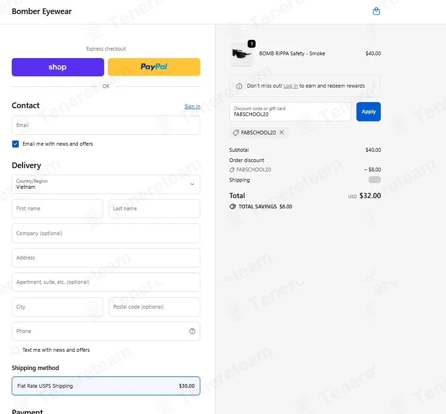Check Text me with news and offers
This screenshot has height=414, width=446.
15,350
